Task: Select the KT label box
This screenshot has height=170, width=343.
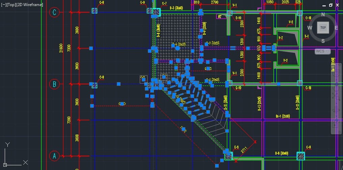Action: coord(221,16)
